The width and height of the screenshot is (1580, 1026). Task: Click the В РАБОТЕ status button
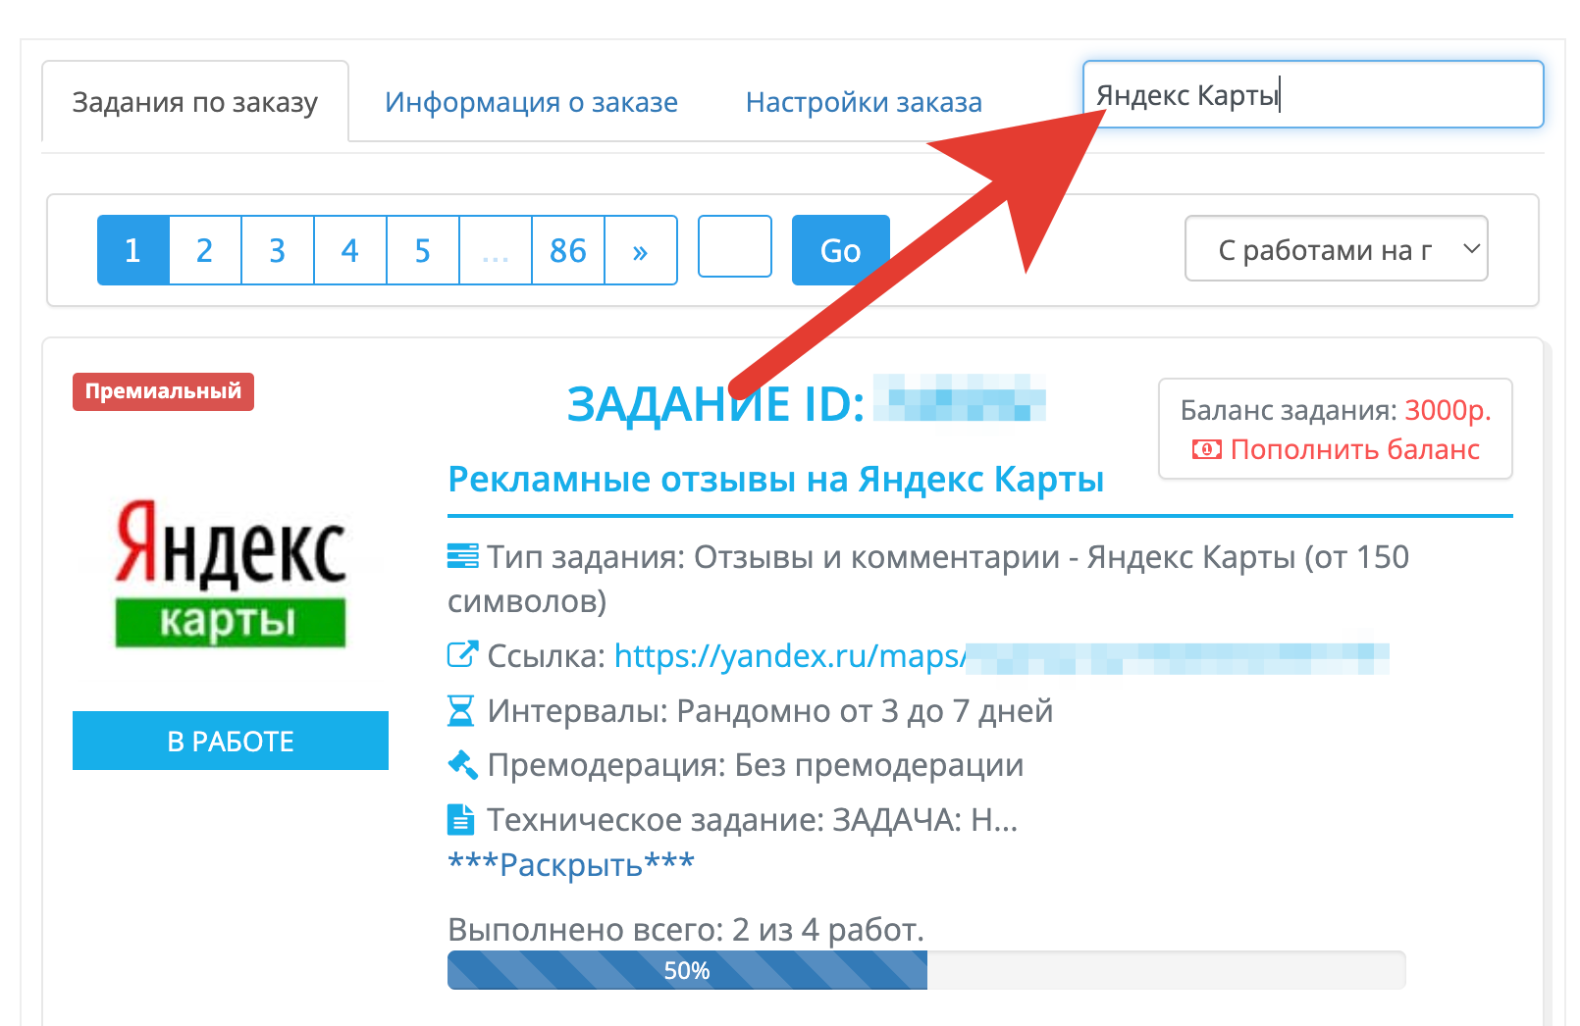tap(231, 741)
